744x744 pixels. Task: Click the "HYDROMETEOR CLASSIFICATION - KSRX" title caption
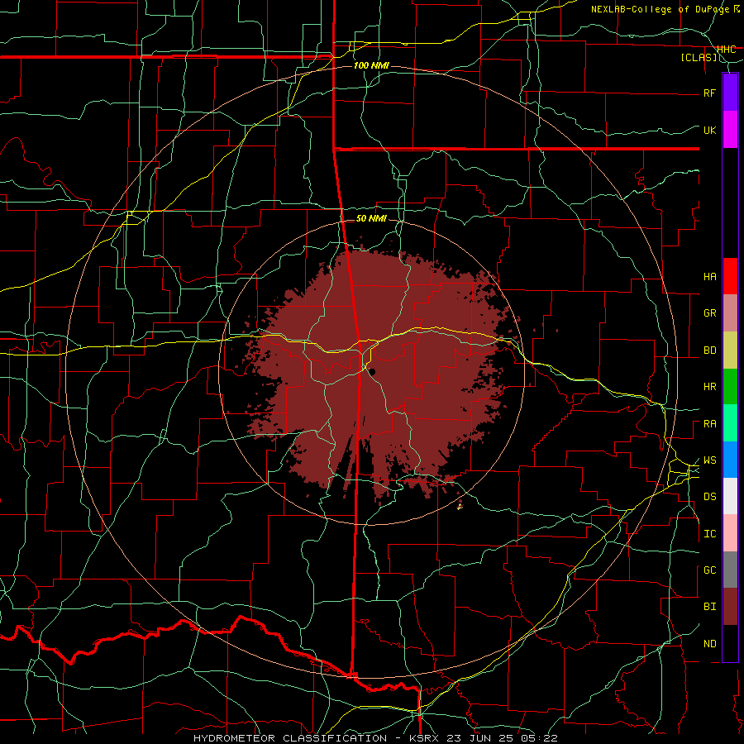pyautogui.click(x=316, y=738)
